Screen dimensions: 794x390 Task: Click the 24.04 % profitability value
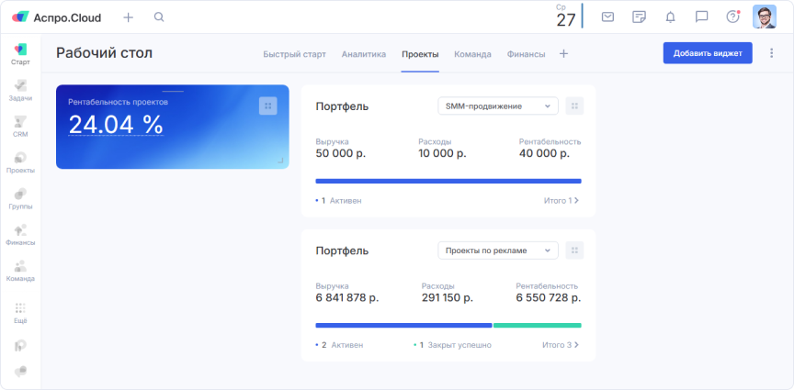point(116,125)
